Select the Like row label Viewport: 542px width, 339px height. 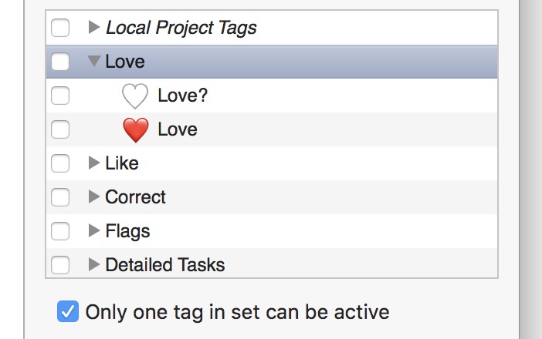tap(122, 163)
